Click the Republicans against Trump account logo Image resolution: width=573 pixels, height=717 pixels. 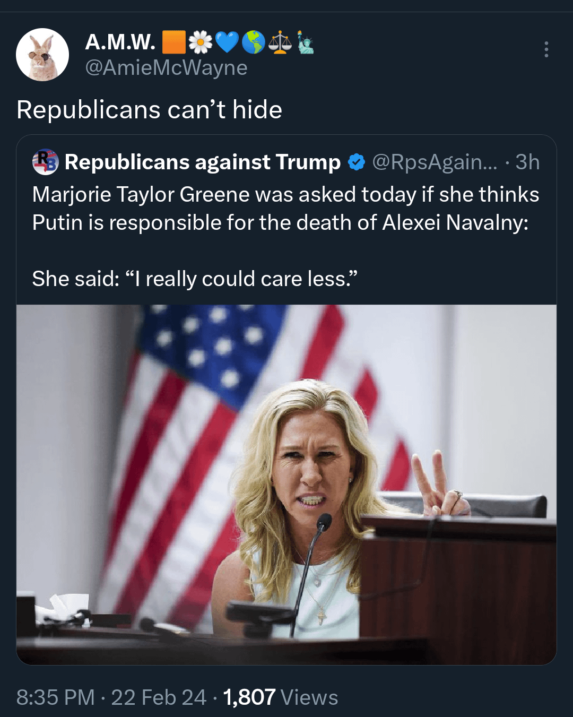pos(45,162)
